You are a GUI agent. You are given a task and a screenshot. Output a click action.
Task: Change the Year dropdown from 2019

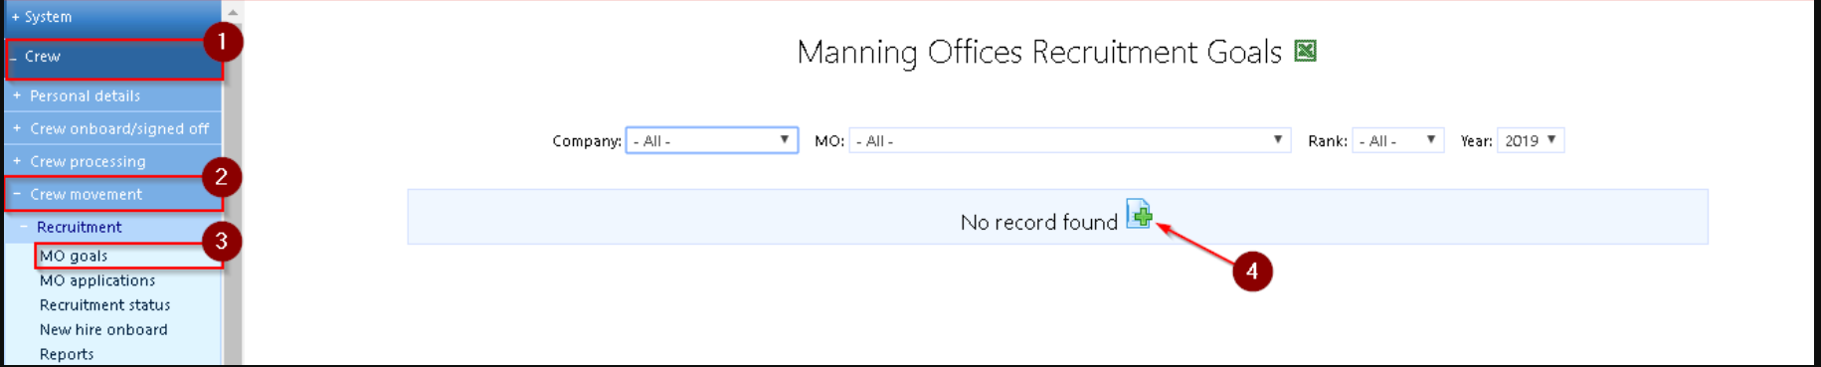(1532, 140)
